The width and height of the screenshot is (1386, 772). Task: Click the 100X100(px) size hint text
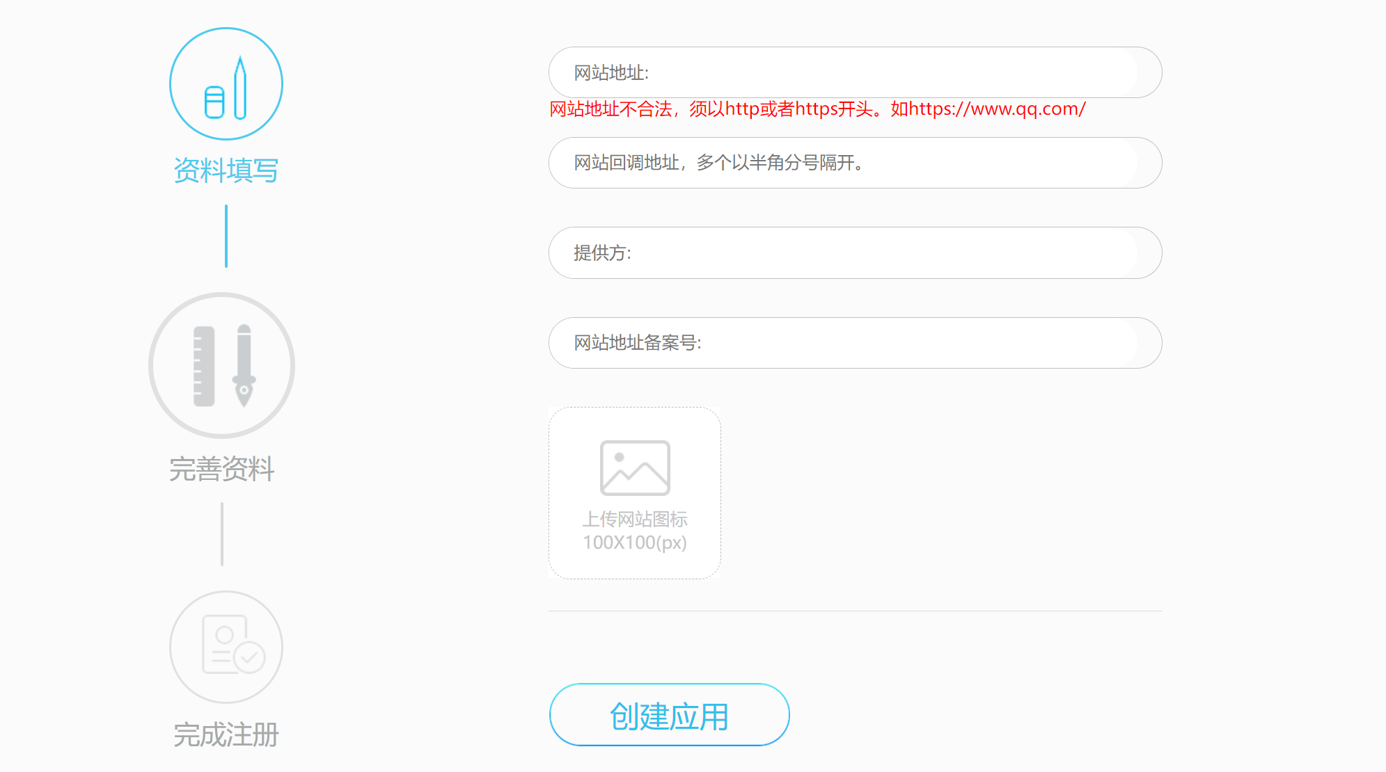(x=635, y=542)
